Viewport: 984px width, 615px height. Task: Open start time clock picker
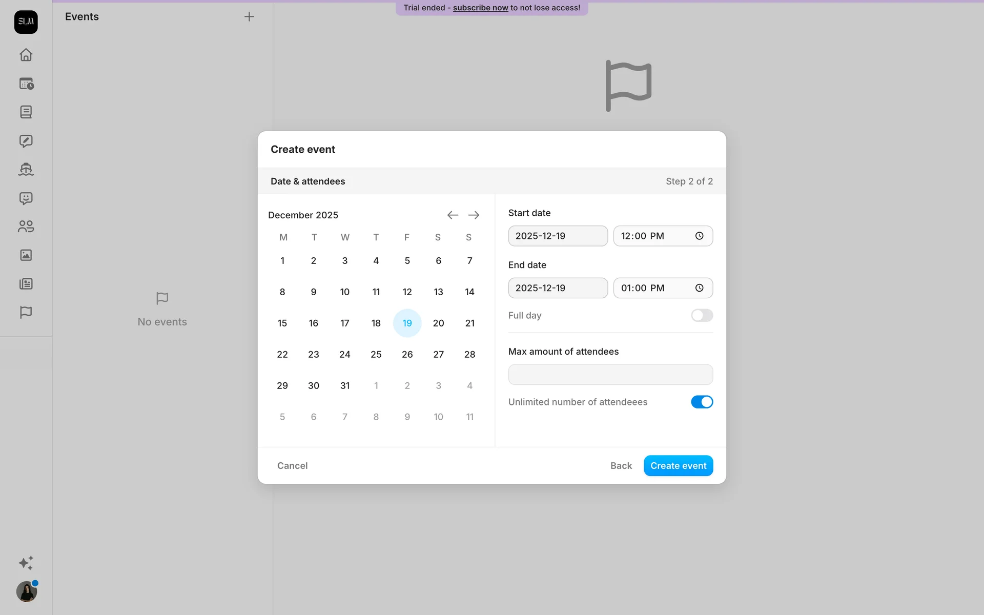[x=699, y=236]
